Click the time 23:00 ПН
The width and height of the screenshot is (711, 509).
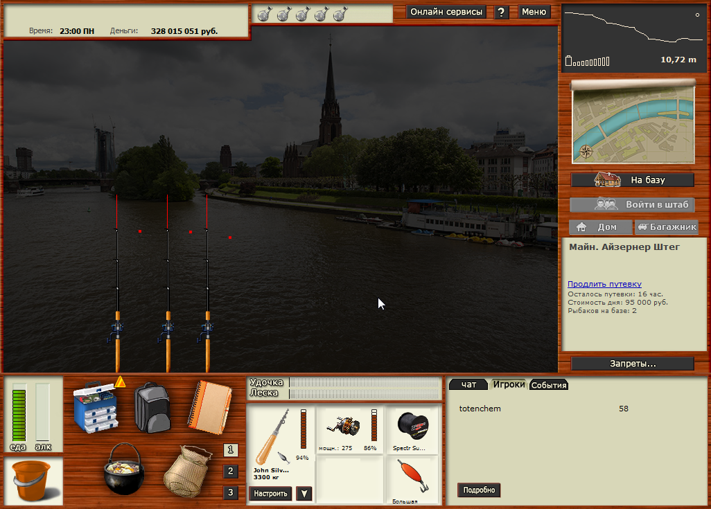pos(77,31)
